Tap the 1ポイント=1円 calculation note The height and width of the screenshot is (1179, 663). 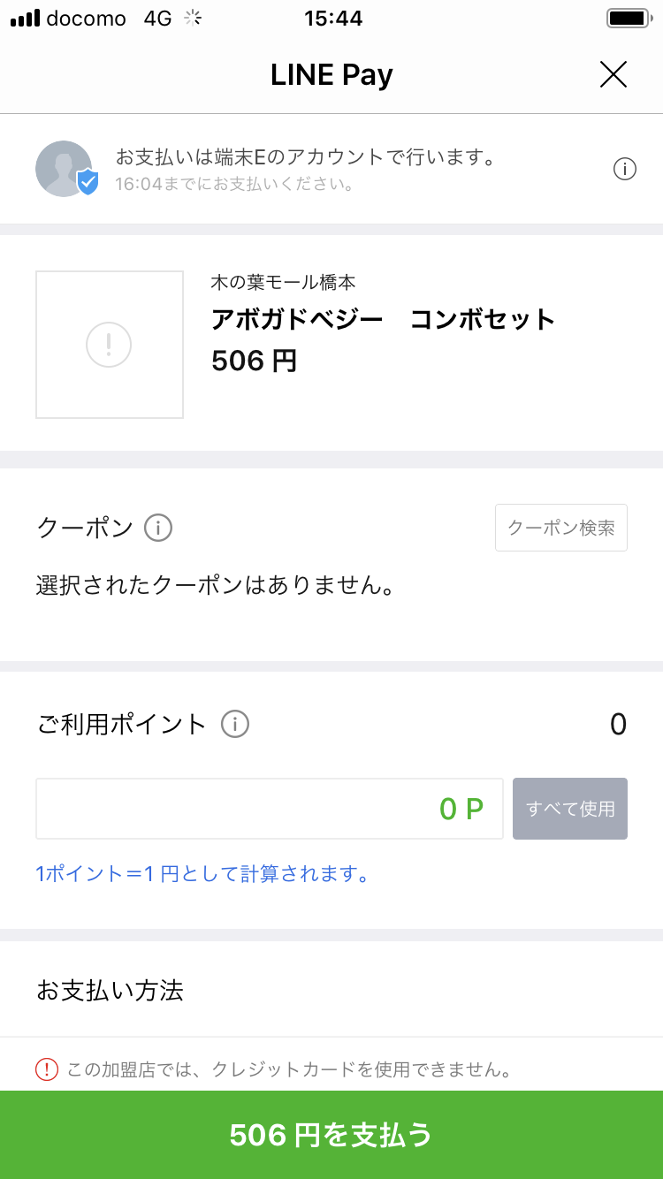(x=202, y=874)
